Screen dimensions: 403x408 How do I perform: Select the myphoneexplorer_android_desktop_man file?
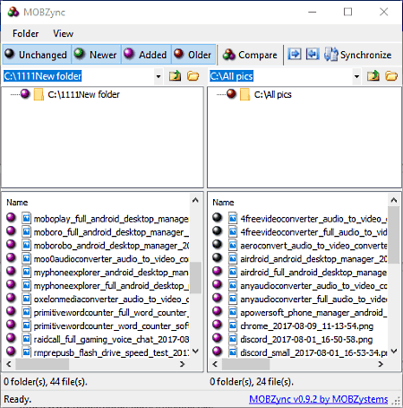(x=111, y=273)
